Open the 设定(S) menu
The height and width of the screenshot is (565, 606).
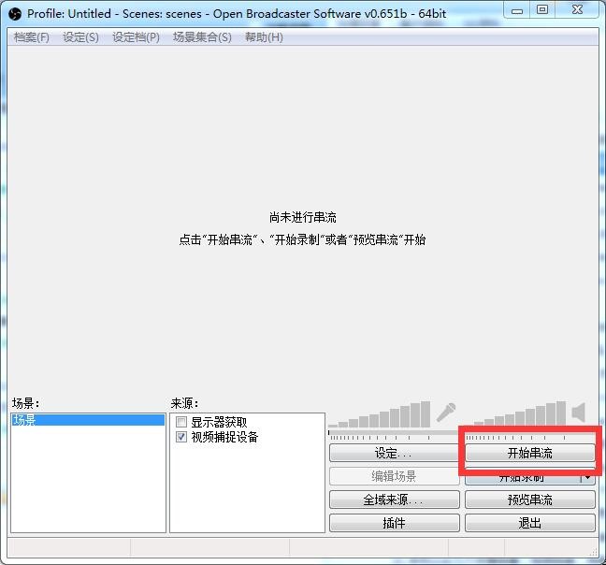pos(80,37)
